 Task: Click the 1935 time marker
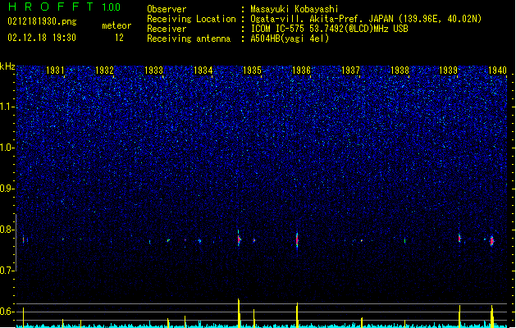point(252,70)
